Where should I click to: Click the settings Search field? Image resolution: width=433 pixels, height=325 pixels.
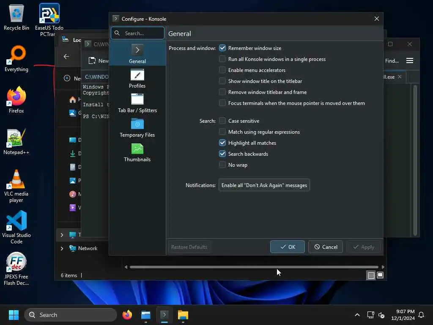[137, 33]
